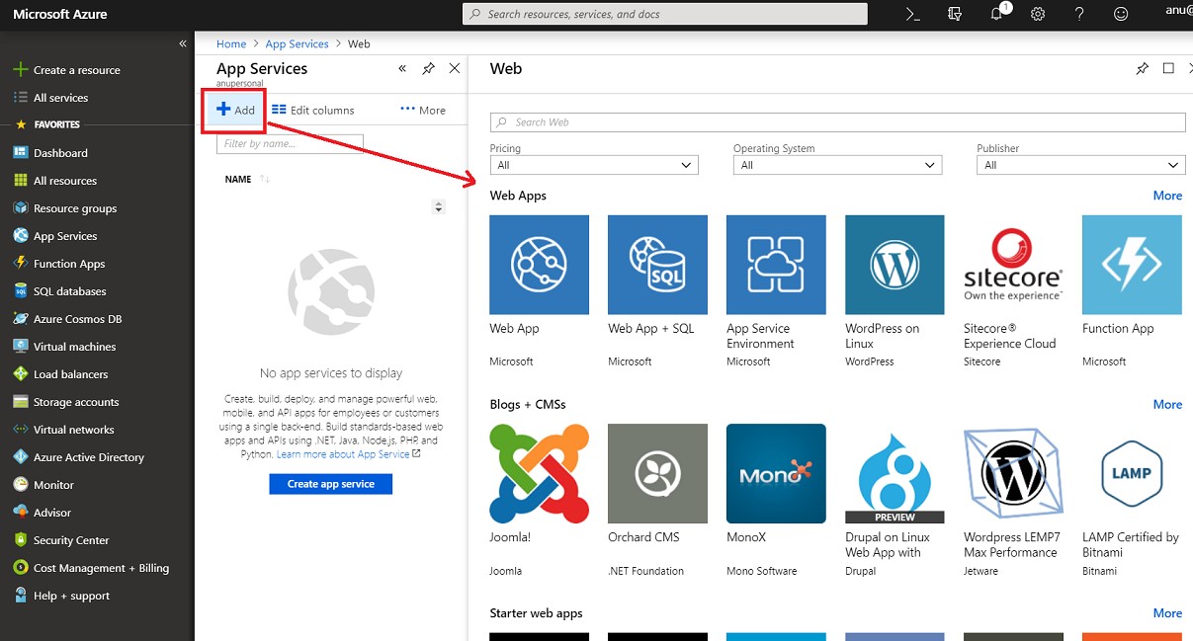Pin the Web blade
Image resolution: width=1193 pixels, height=641 pixels.
(1142, 68)
